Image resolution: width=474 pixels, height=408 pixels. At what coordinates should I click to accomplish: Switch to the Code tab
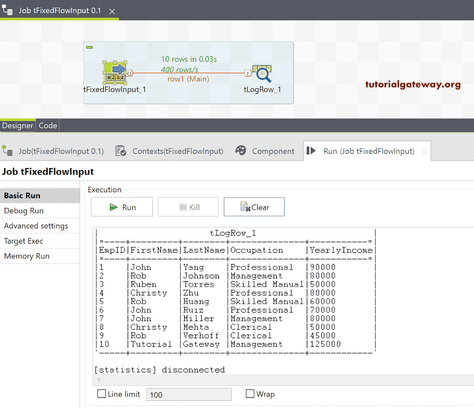coord(48,125)
